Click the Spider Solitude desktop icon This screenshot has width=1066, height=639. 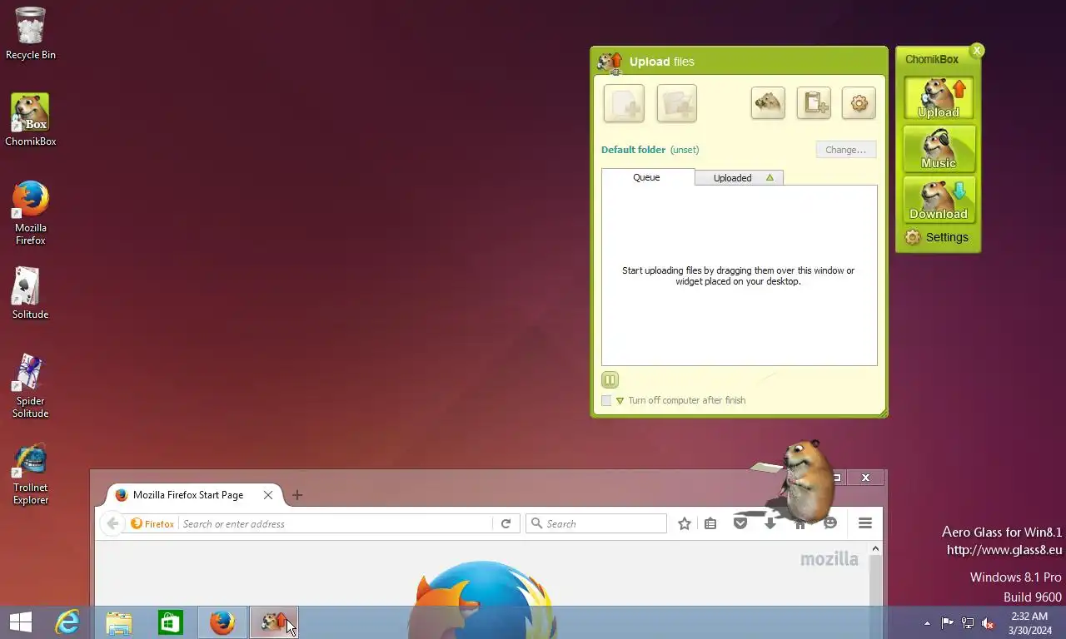click(x=31, y=386)
